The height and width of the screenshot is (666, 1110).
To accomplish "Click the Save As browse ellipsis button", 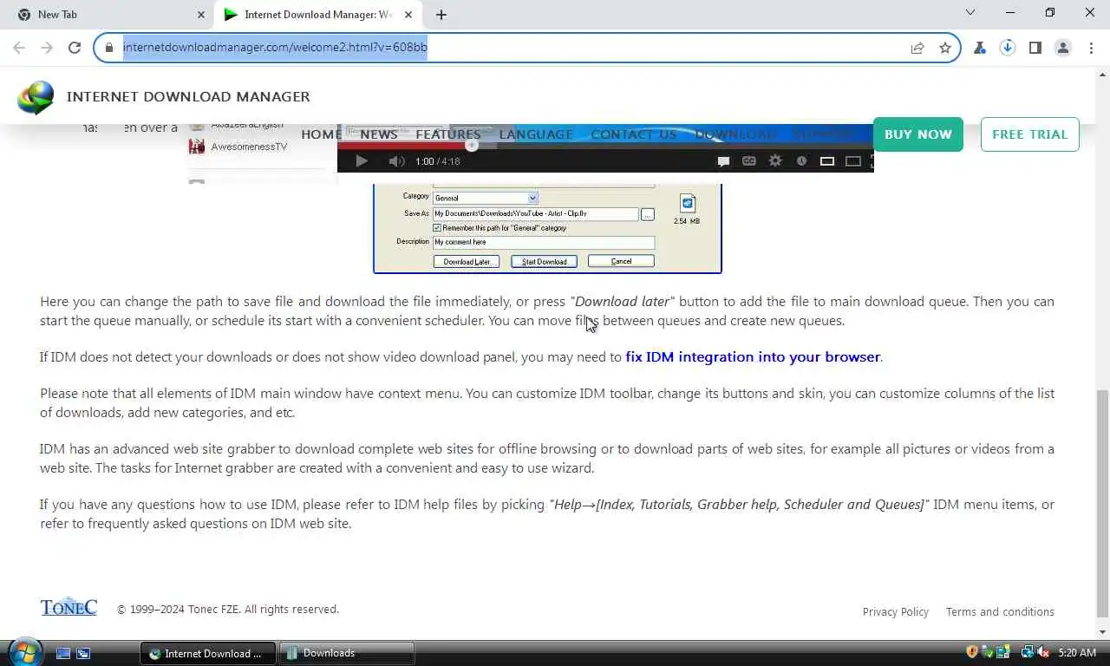I will pos(648,213).
